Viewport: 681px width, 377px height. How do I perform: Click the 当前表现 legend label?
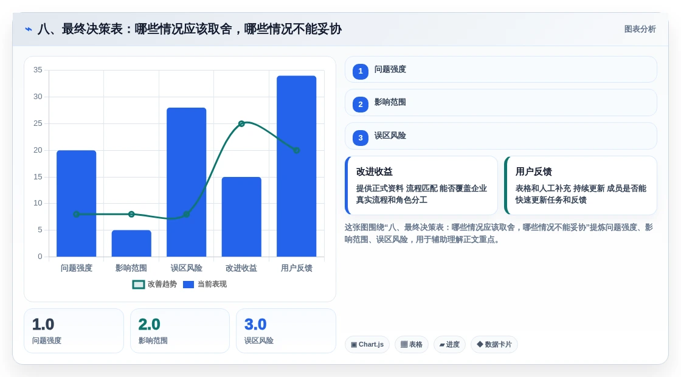[x=212, y=284]
